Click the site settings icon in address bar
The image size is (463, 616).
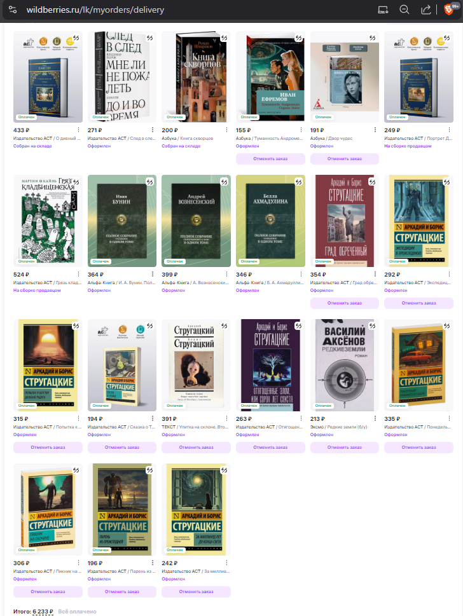(13, 10)
